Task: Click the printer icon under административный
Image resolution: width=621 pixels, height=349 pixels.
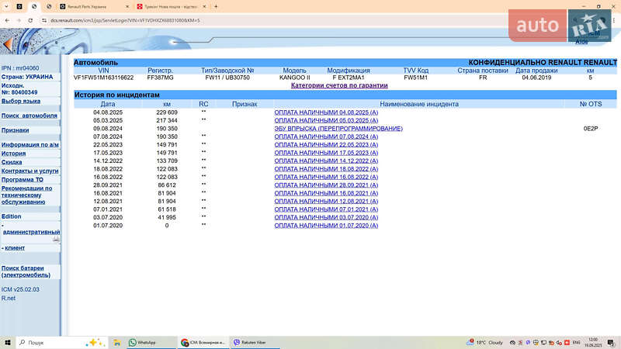Action: [56, 240]
